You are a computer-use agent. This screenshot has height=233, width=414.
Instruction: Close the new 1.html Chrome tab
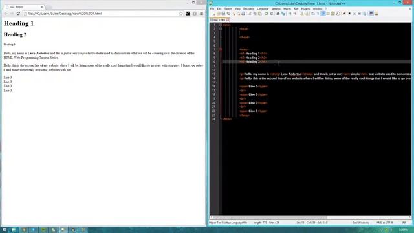click(41, 7)
